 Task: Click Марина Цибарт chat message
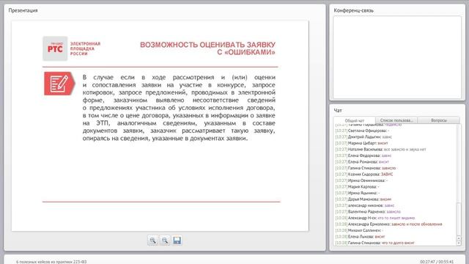[361, 143]
